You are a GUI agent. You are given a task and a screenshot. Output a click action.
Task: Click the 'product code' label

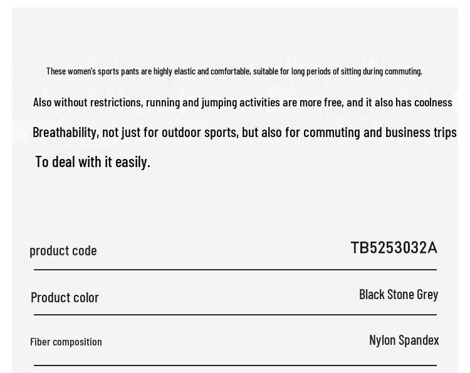(63, 250)
